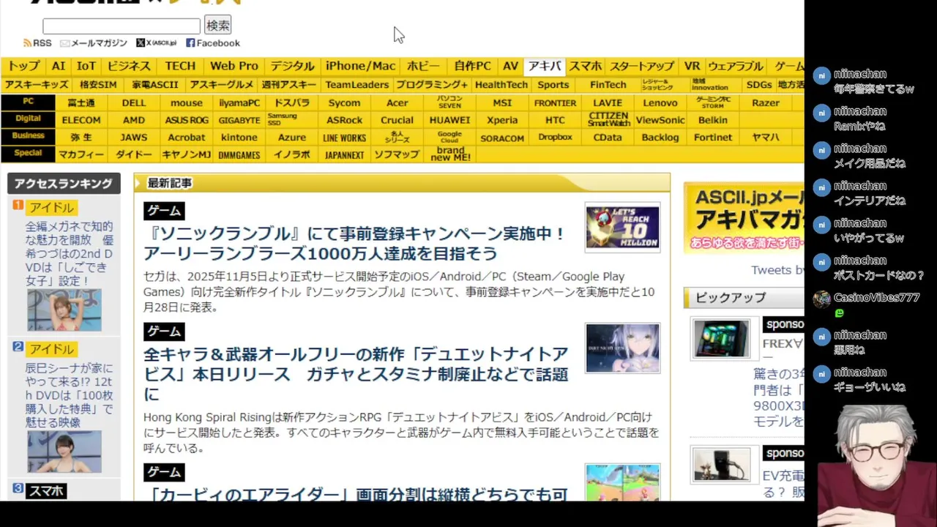Open the rank 2 ranking photo thumbnail
The width and height of the screenshot is (937, 527).
click(64, 452)
